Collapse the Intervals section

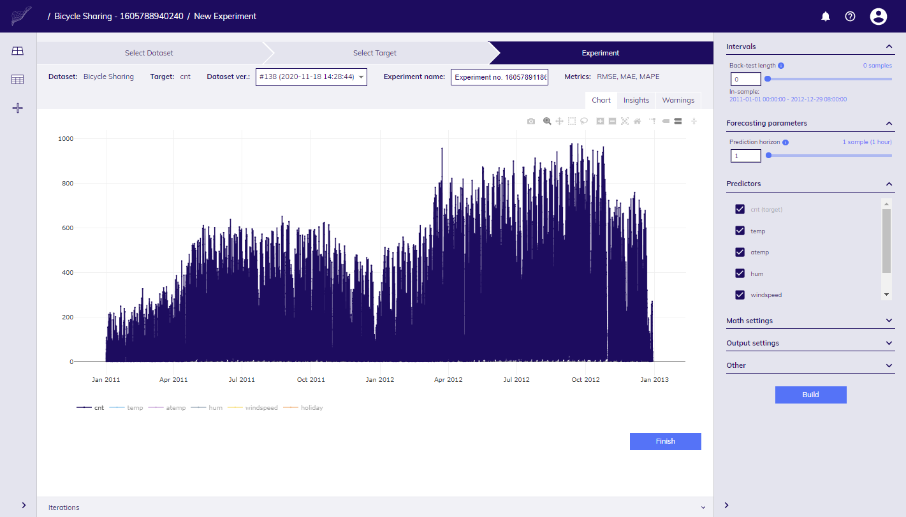click(x=889, y=47)
